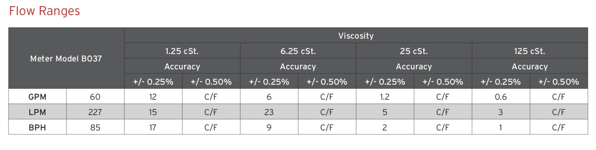Click the "Flow Ranges" heading
This screenshot has height=150, width=596.
(x=44, y=11)
